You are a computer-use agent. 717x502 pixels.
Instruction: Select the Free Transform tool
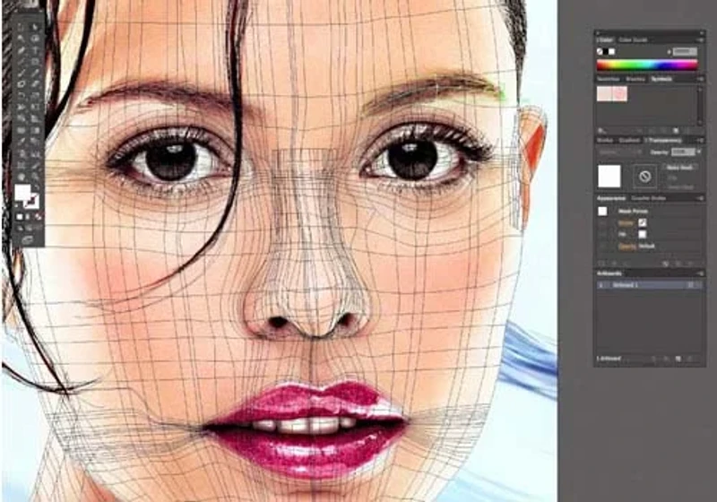pos(35,106)
